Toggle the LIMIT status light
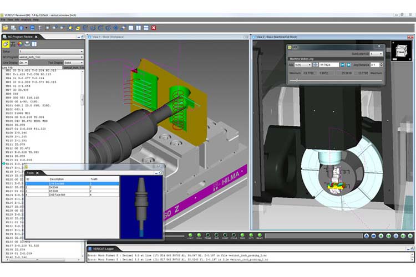The image size is (416, 277). point(190,235)
